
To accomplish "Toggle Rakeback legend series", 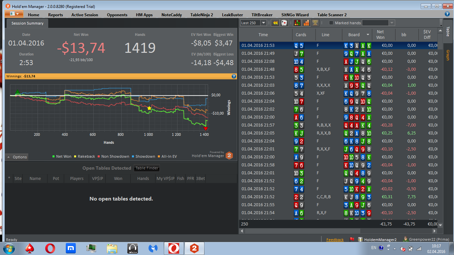I will [x=84, y=156].
